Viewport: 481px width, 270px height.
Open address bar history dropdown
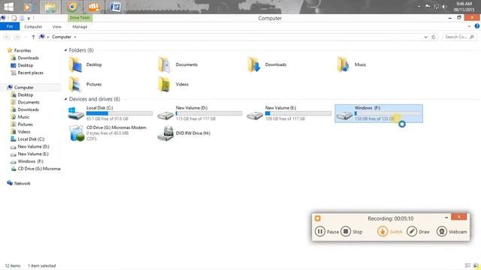coord(426,37)
